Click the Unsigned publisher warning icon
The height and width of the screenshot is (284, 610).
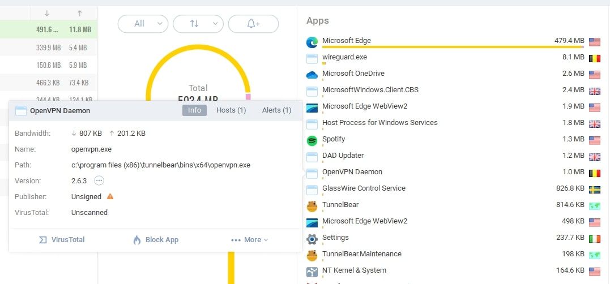(110, 196)
